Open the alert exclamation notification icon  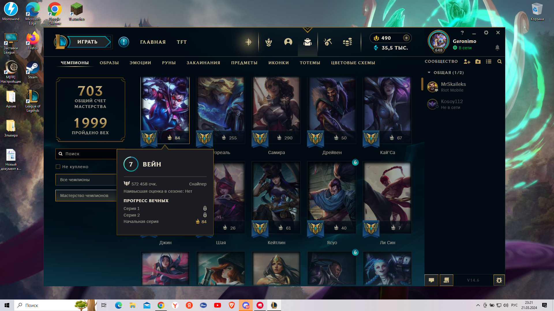[x=124, y=42]
